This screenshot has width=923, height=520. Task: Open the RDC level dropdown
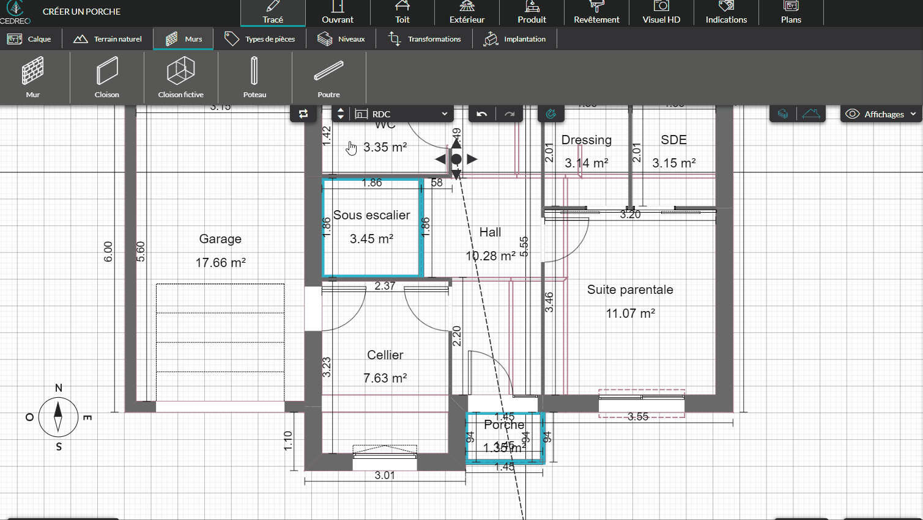click(403, 114)
